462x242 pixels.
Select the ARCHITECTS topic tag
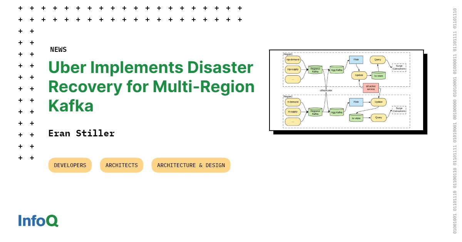(121, 165)
